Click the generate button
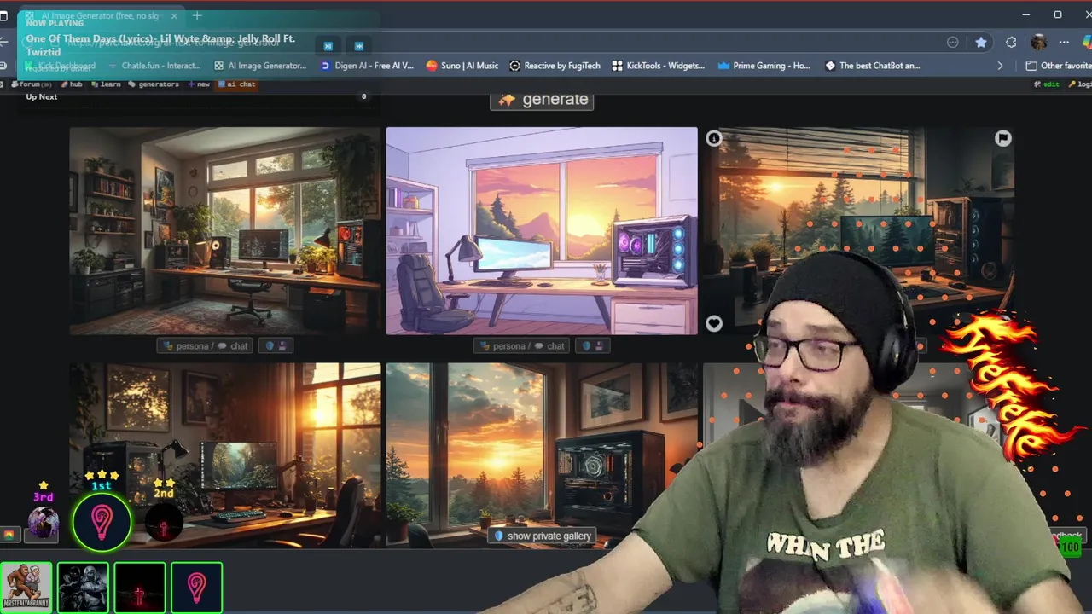This screenshot has width=1092, height=614. pyautogui.click(x=542, y=99)
